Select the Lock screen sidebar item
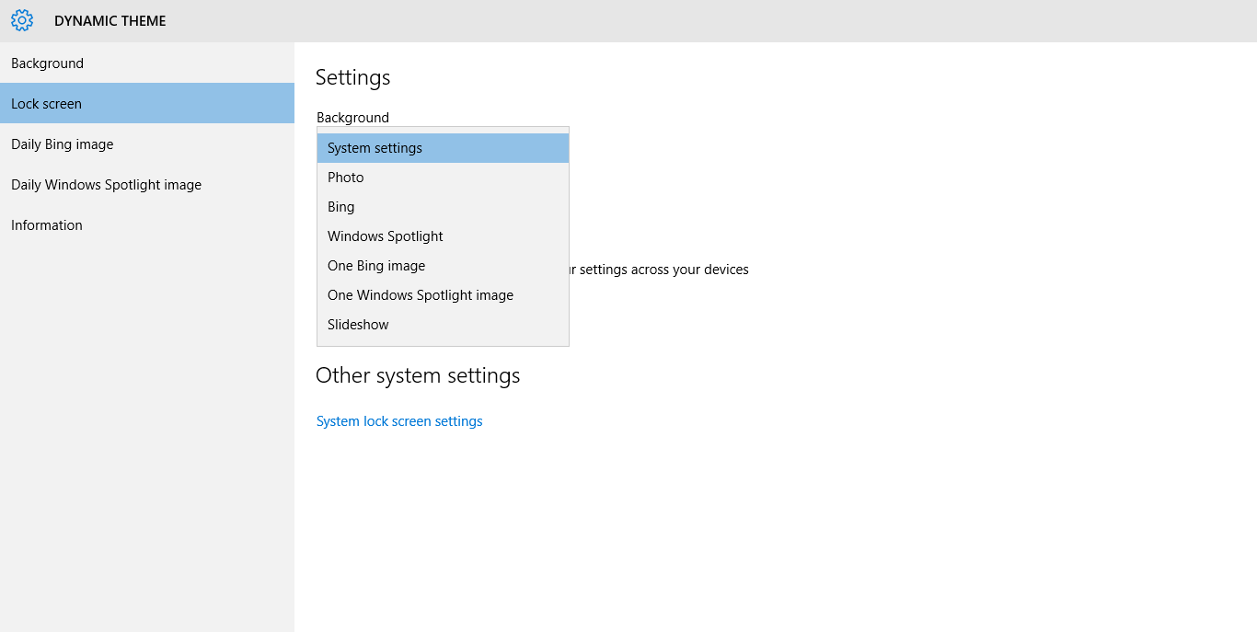 [x=147, y=103]
